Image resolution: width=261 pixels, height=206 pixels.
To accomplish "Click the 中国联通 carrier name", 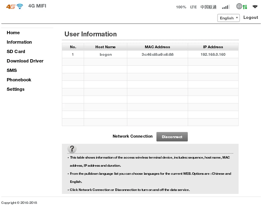I will [208, 7].
